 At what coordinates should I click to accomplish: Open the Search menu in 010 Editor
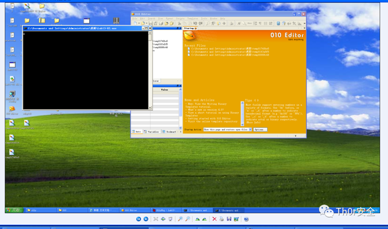152,19
